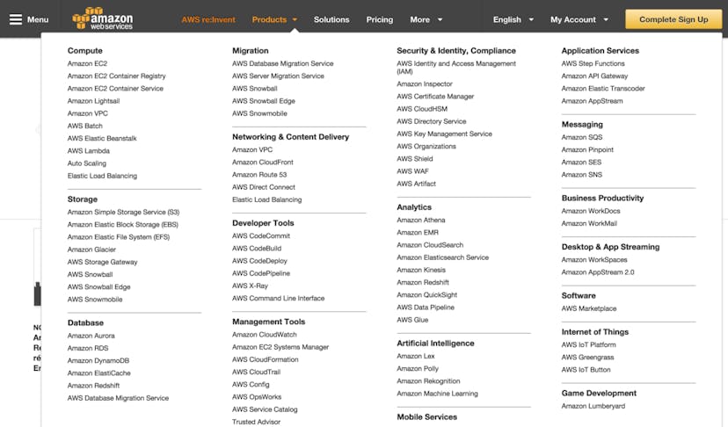The height and width of the screenshot is (427, 728).
Task: Click the hamburger Menu icon
Action: (x=15, y=19)
